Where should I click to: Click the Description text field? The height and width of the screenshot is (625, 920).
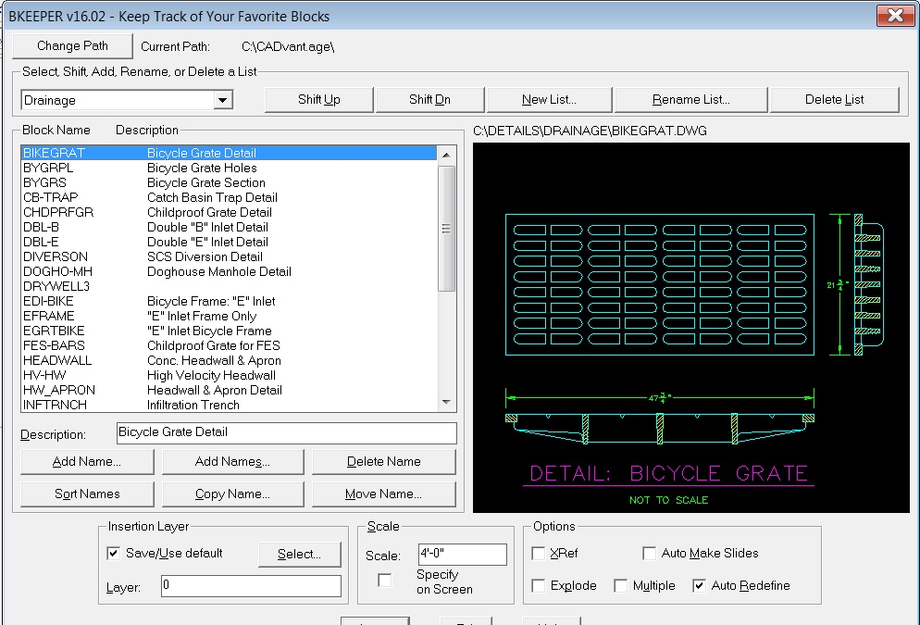pyautogui.click(x=286, y=432)
